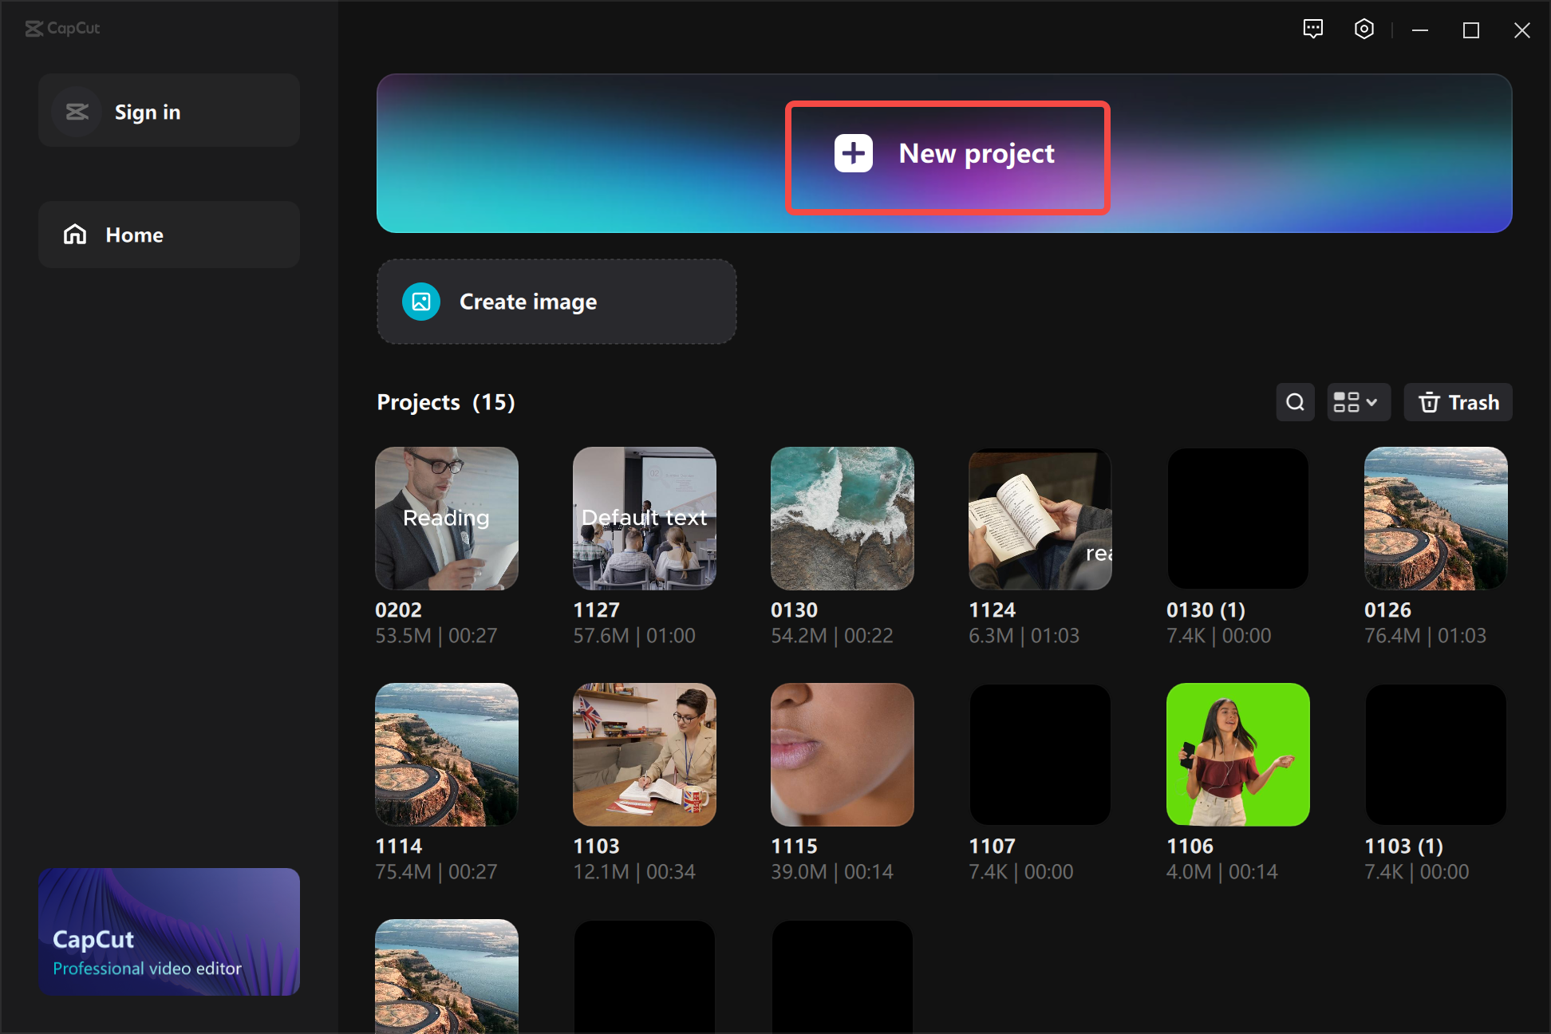Viewport: 1551px width, 1034px height.
Task: Click the CapCut logo in the top-left
Action: click(62, 29)
